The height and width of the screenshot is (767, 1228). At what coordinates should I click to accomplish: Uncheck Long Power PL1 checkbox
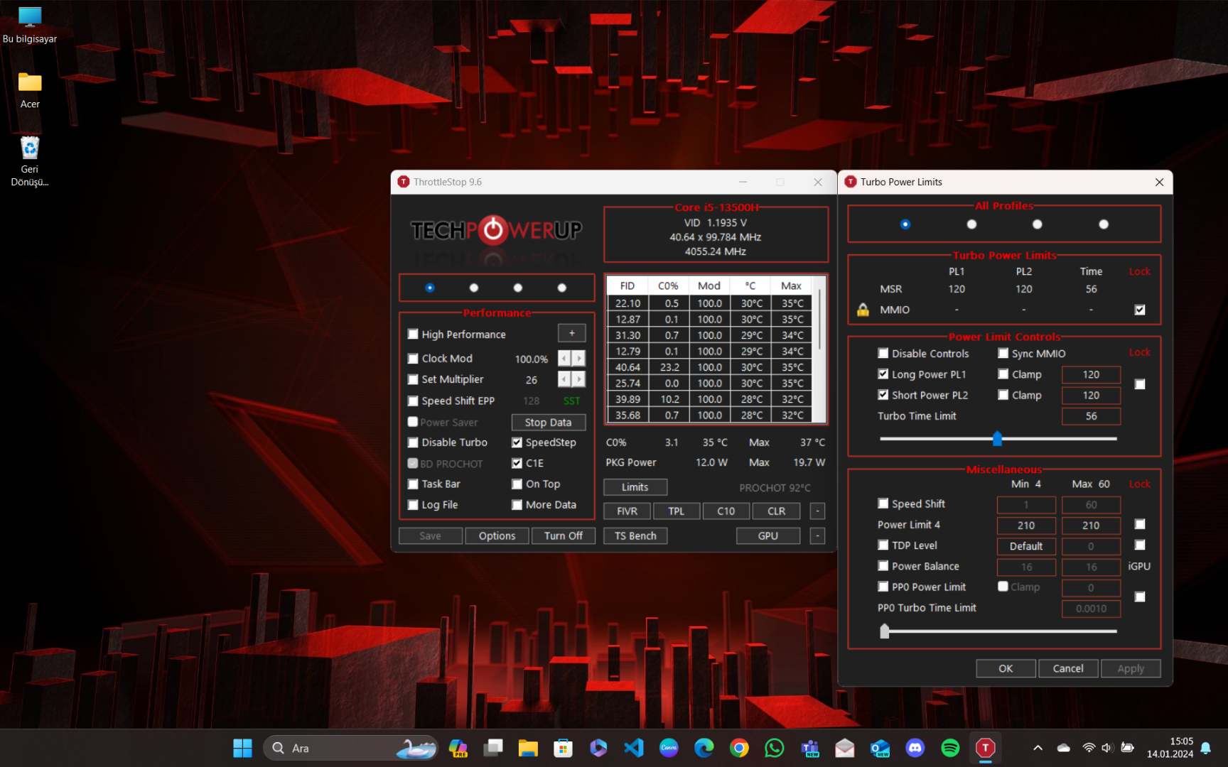point(883,374)
